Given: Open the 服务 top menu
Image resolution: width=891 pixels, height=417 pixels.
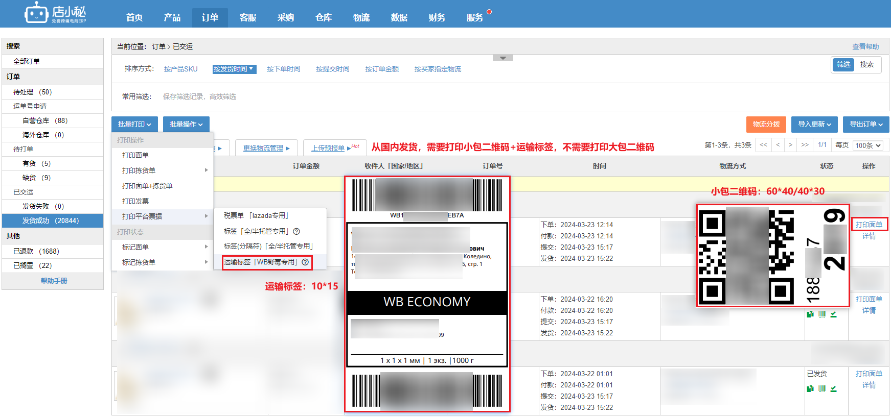Looking at the screenshot, I should pyautogui.click(x=475, y=17).
